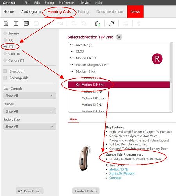Click second greyed-out rotate/sync icon
Image resolution: width=176 pixels, height=196 pixels.
[x=84, y=24]
